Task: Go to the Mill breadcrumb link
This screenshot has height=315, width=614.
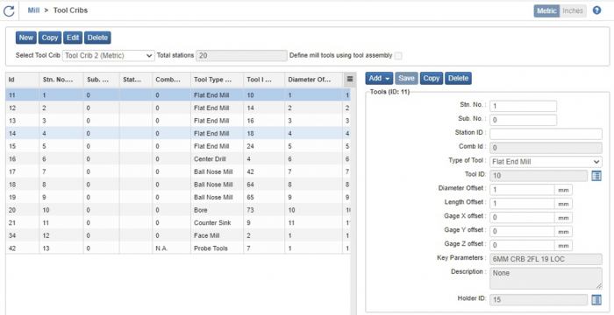Action: point(33,10)
